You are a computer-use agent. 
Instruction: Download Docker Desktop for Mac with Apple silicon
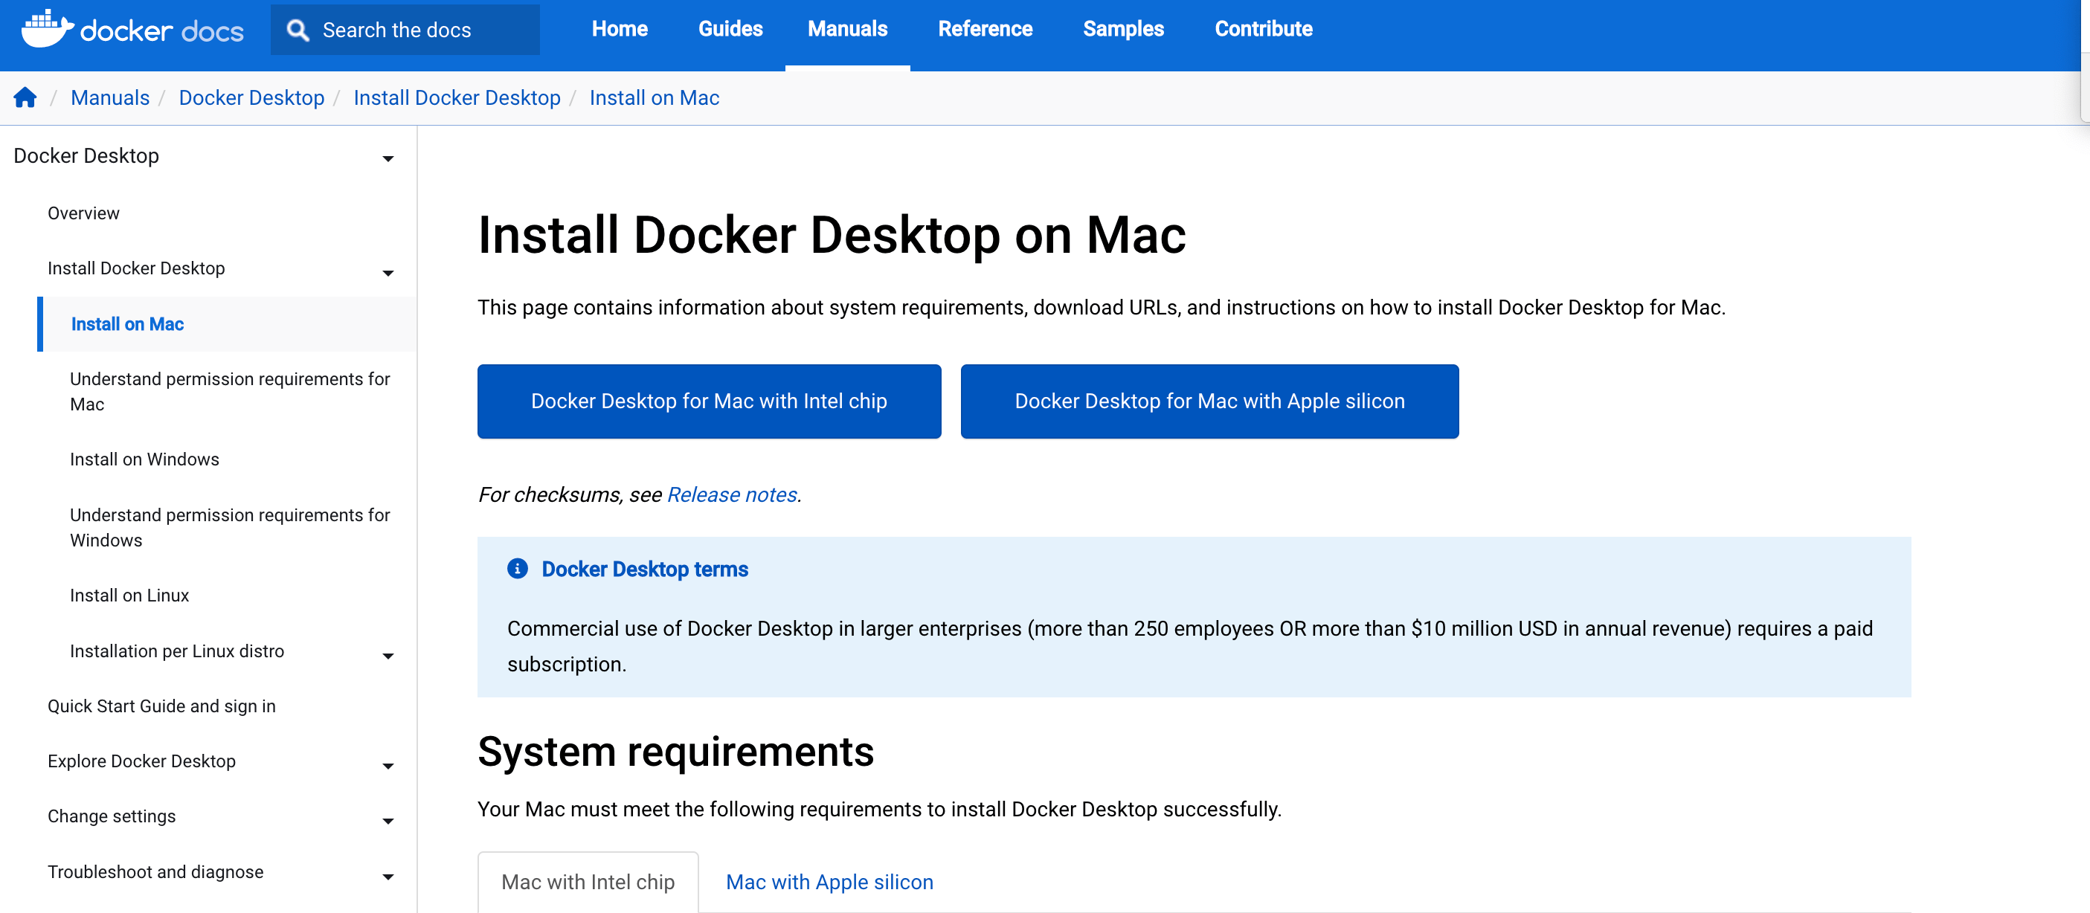(x=1209, y=401)
